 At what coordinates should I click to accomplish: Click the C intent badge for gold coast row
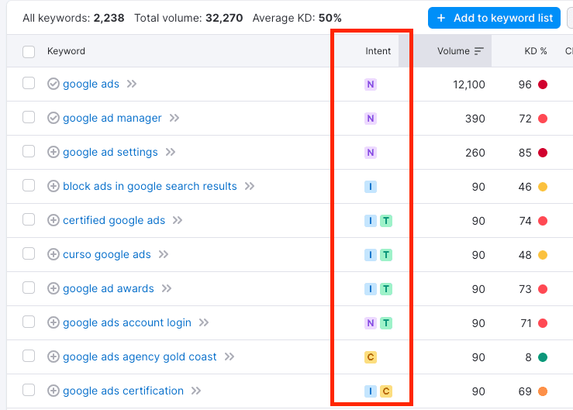pos(371,357)
